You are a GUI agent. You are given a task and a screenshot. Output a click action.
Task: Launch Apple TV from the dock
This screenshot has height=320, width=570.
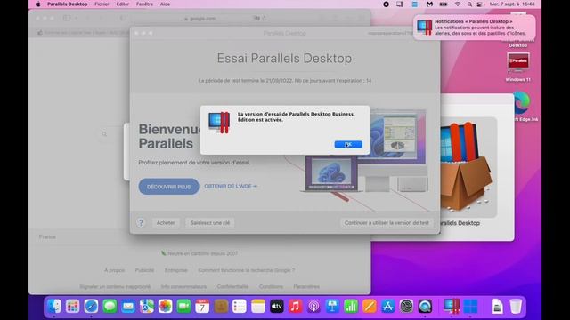(x=277, y=307)
